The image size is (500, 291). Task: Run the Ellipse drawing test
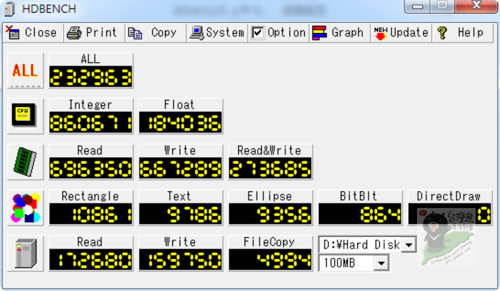pos(271,208)
